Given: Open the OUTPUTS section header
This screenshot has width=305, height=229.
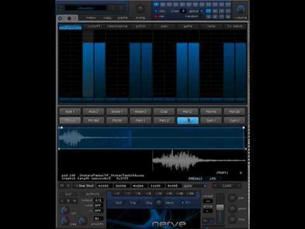Looking at the screenshot, I should 92,194.
